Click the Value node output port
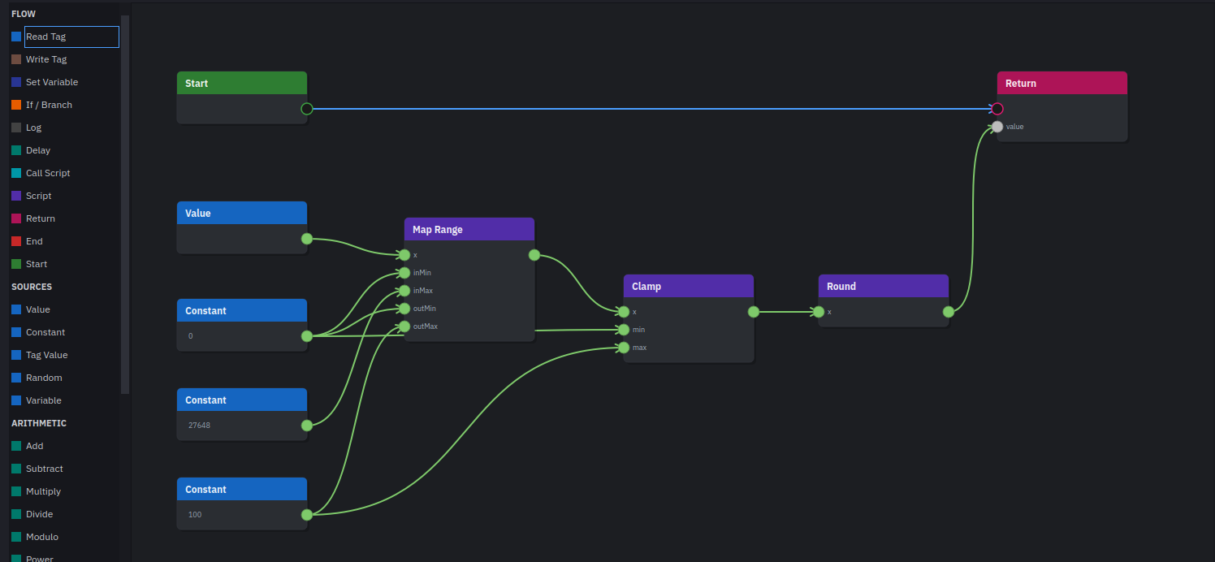This screenshot has height=562, width=1215. (307, 239)
